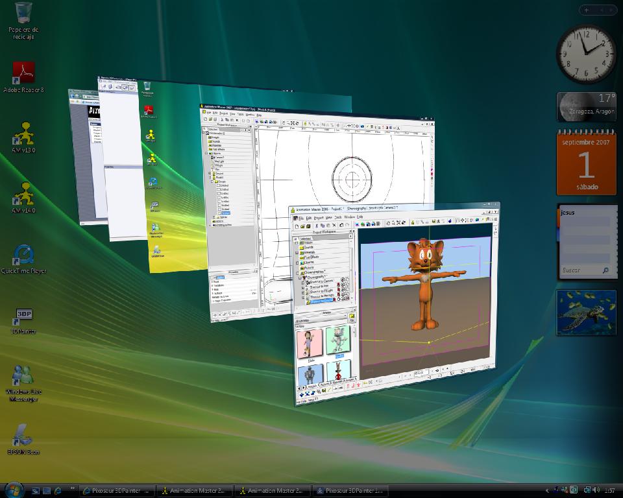The image size is (623, 498).
Task: Open Edit menu in Animation Master 2006
Action: pyautogui.click(x=309, y=218)
